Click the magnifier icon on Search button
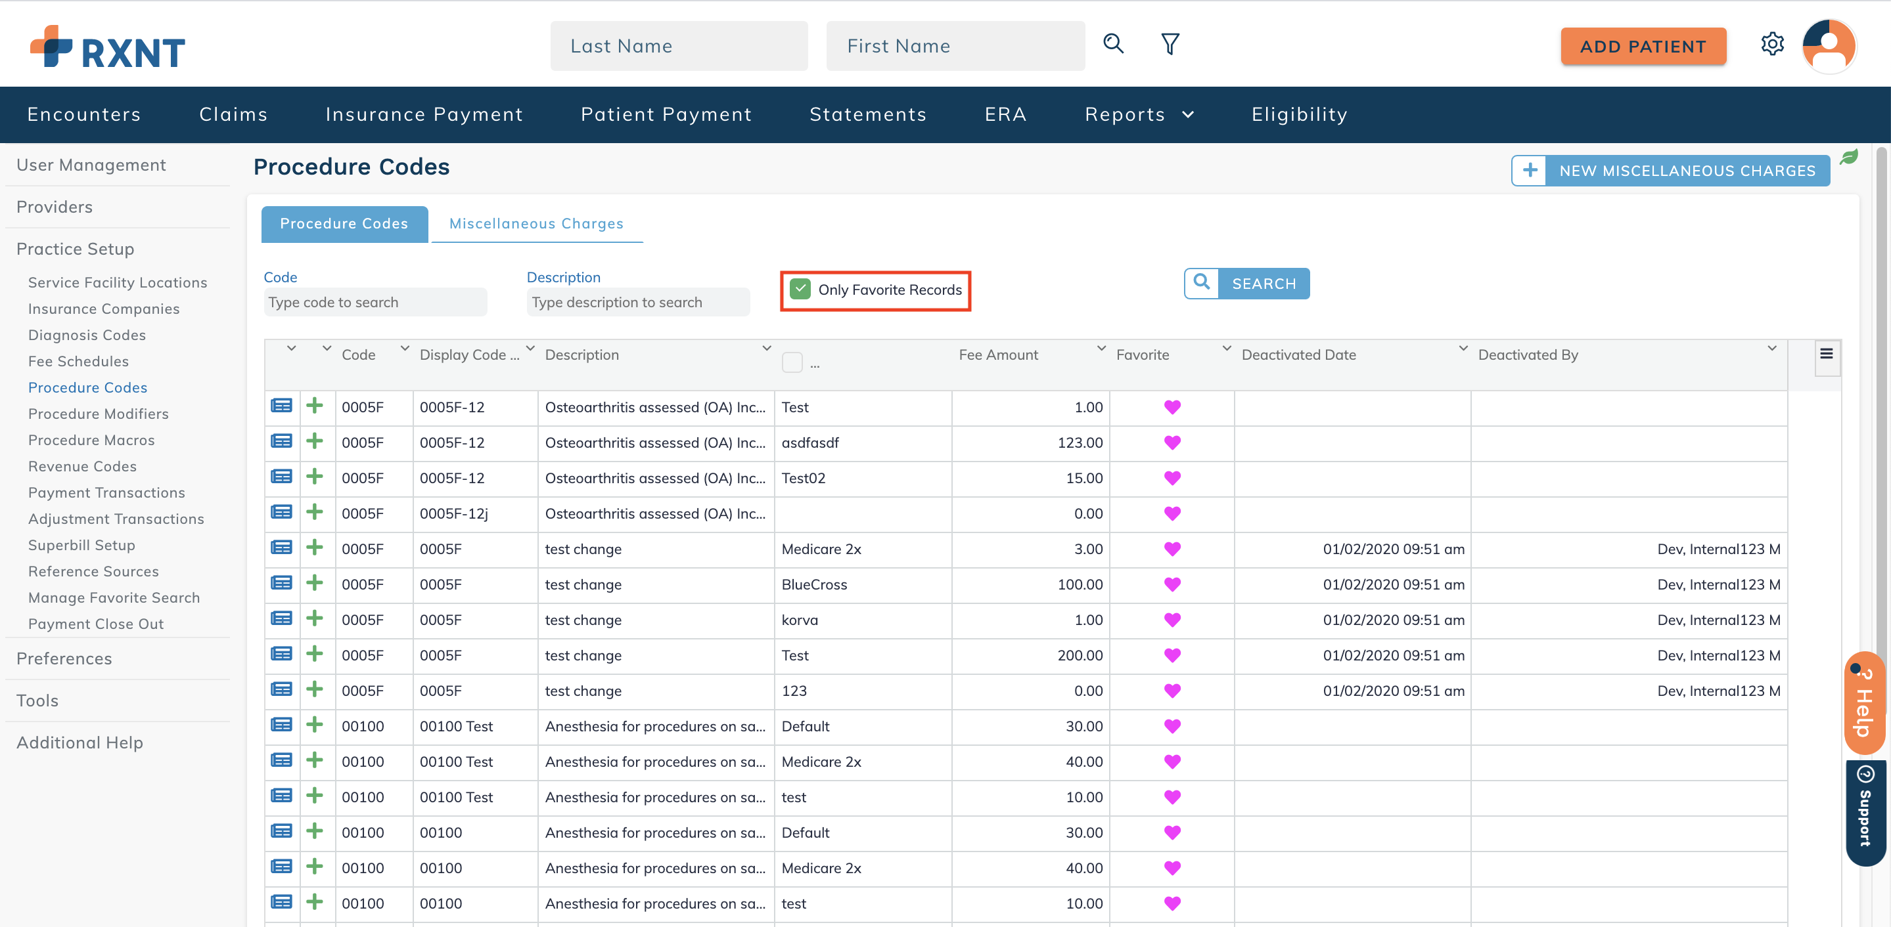 click(1202, 283)
